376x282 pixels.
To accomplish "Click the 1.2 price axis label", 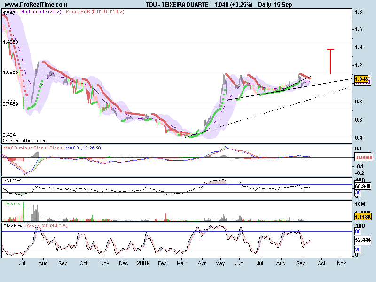I will pyautogui.click(x=359, y=65).
